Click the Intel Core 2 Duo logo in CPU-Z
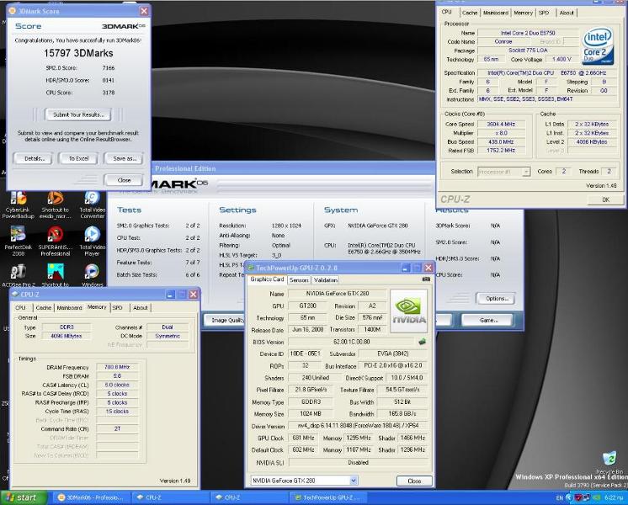This screenshot has width=628, height=505. 598,46
